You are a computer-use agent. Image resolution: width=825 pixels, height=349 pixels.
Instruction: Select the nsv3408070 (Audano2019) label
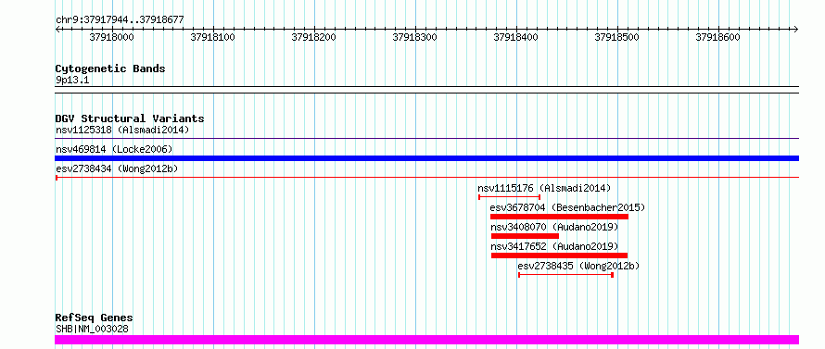tap(554, 227)
